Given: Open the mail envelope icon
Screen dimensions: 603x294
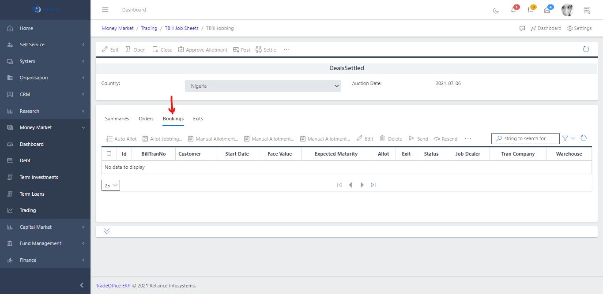Looking at the screenshot, I should (x=547, y=10).
